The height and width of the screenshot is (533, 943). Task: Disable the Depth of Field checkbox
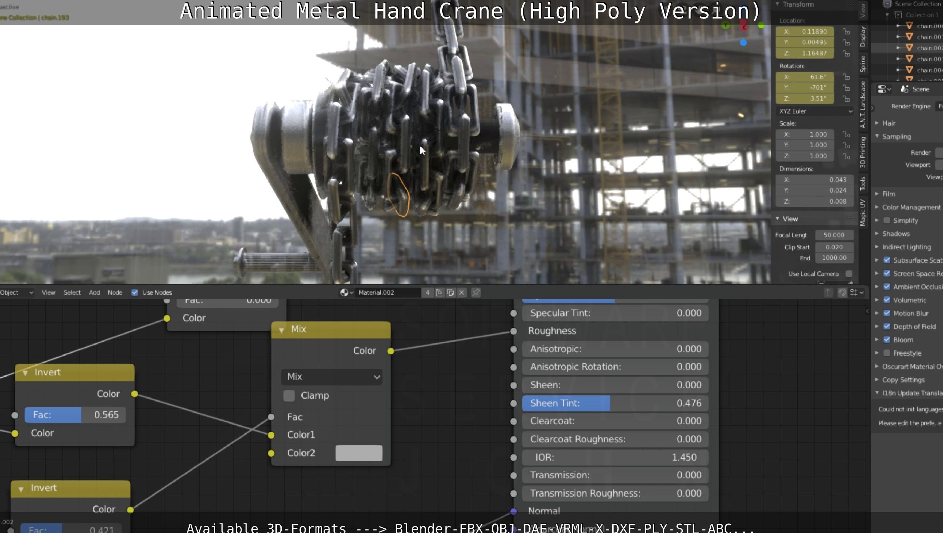(887, 326)
